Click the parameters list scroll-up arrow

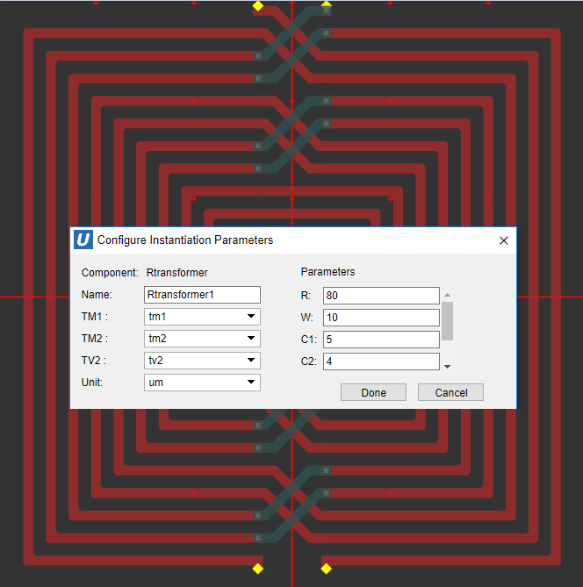[448, 296]
